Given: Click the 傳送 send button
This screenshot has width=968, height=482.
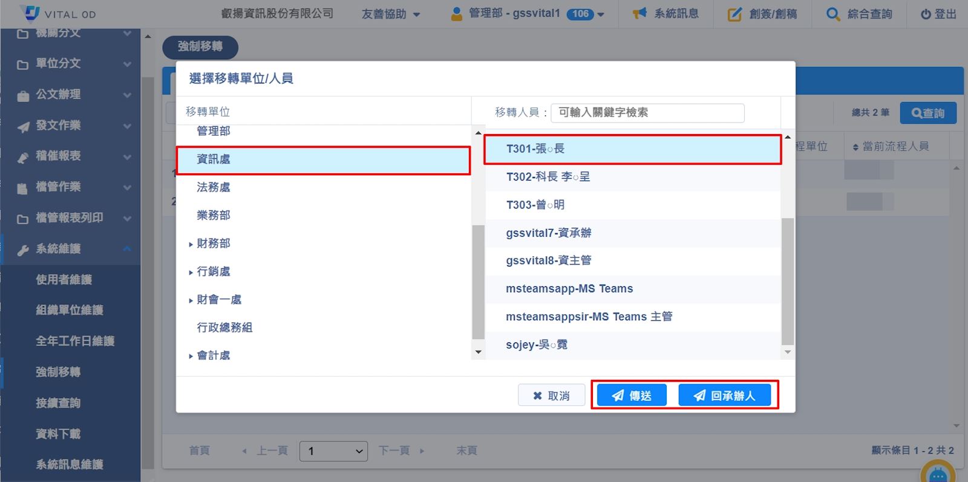Looking at the screenshot, I should (632, 396).
